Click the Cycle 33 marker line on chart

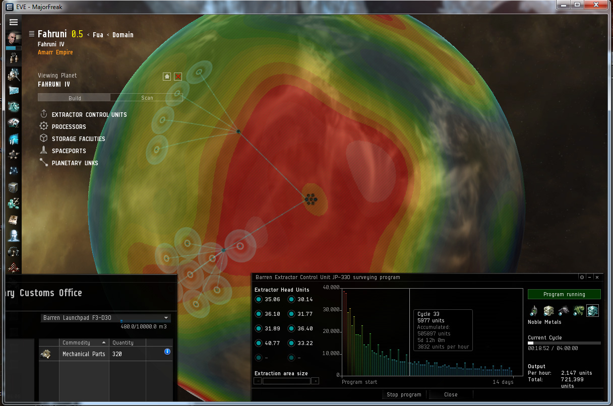coord(409,332)
